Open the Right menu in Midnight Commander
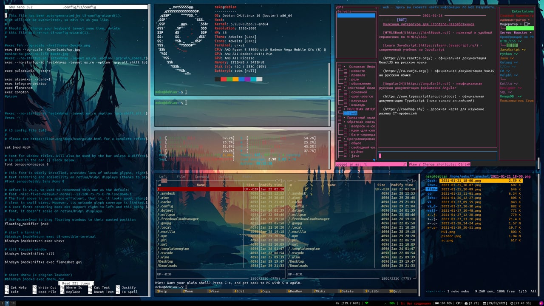The width and height of the screenshot is (544, 306). pyautogui.click(x=247, y=176)
